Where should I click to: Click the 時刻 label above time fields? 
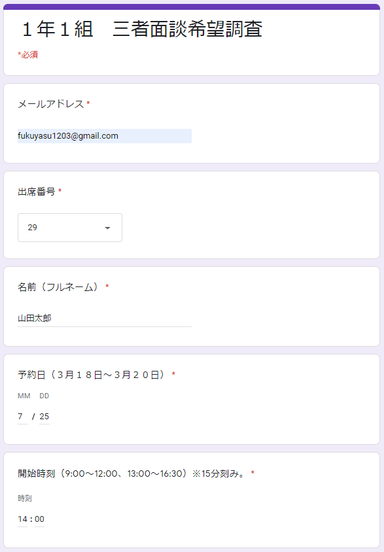(x=25, y=498)
